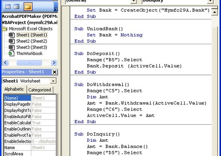Select Sheet1 (Sheet1) in project tree
221x156 pixels.
coord(32,35)
